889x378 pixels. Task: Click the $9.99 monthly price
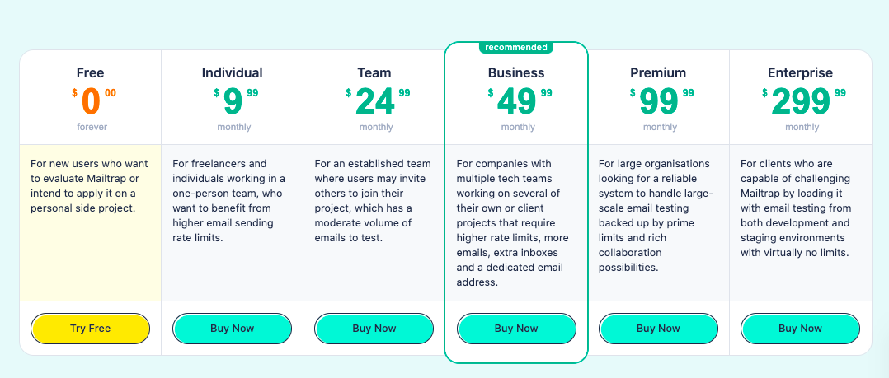pos(234,101)
